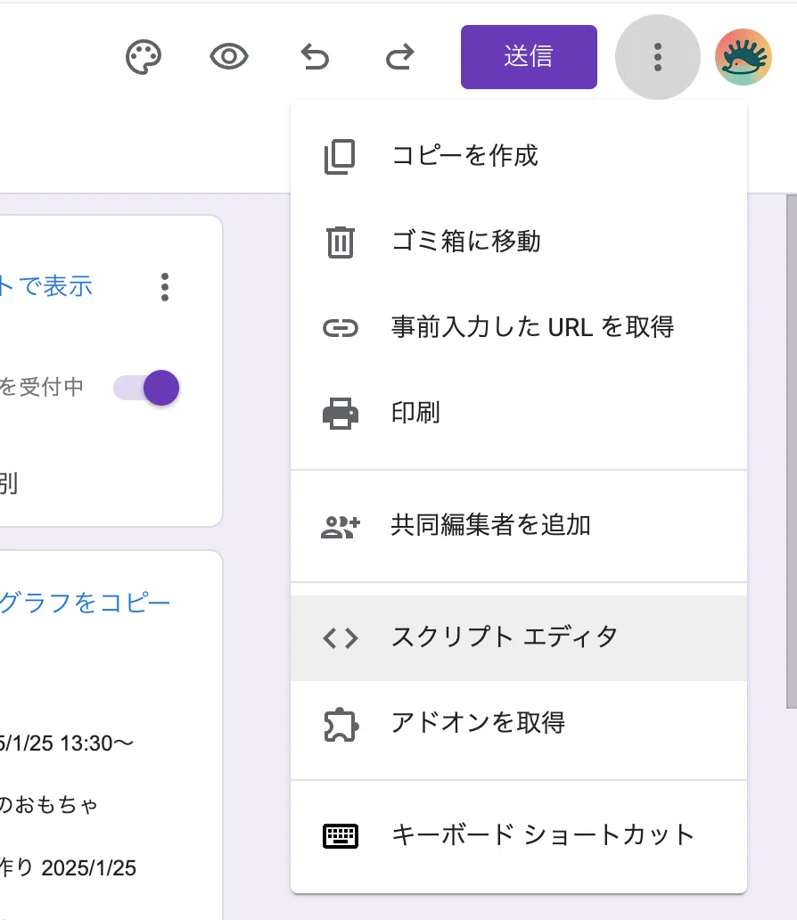The image size is (797, 920).
Task: Select 共同編集者を追加 menu item
Action: pyautogui.click(x=519, y=526)
